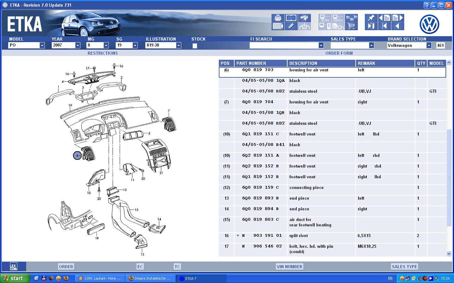Switch to RESTRICTIONS tab
454x283 pixels.
click(102, 53)
